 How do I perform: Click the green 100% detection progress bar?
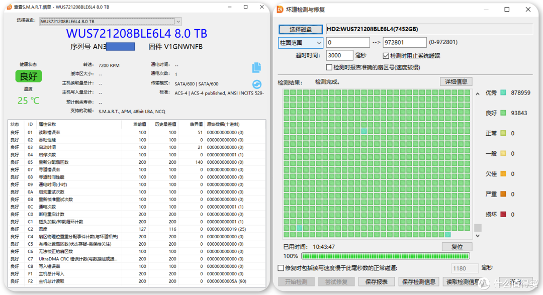pyautogui.click(x=386, y=256)
